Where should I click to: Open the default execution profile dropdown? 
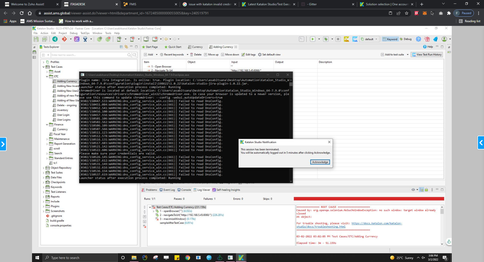tap(369, 39)
